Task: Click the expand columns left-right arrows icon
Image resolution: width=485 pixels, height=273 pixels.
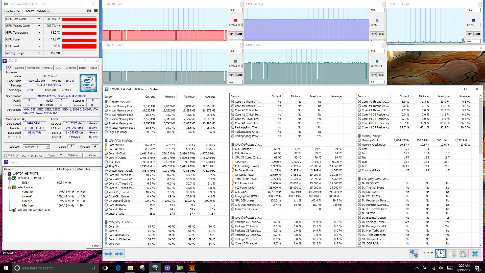Action: tap(108, 254)
